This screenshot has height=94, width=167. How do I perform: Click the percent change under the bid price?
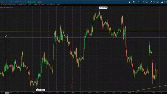[40, 2]
